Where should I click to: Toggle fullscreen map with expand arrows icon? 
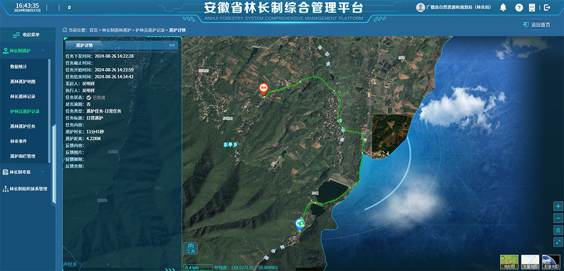[558, 242]
